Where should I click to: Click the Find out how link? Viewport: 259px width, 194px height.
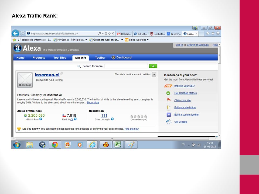point(132,129)
